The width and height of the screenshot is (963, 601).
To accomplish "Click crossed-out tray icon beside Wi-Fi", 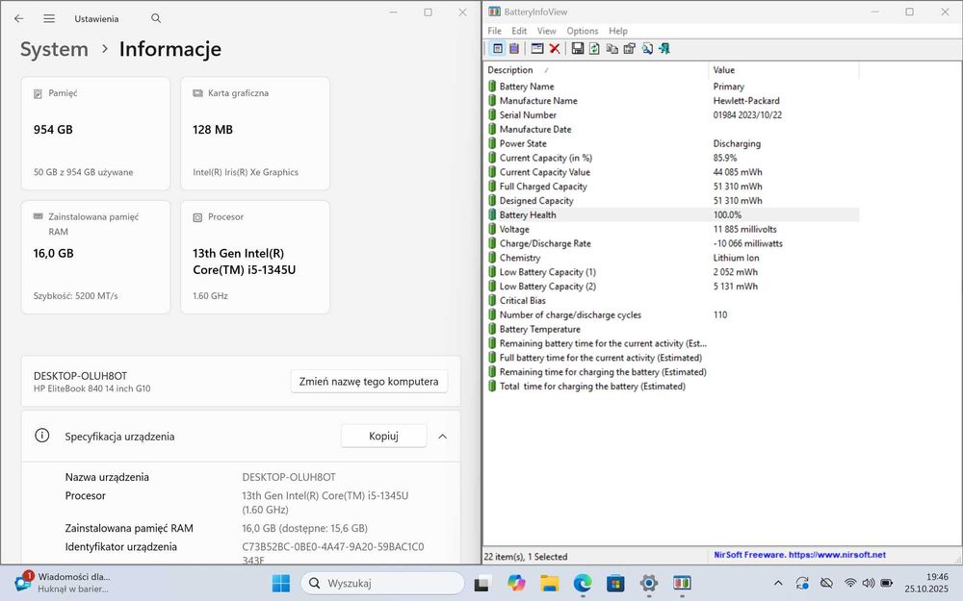I will (x=826, y=583).
